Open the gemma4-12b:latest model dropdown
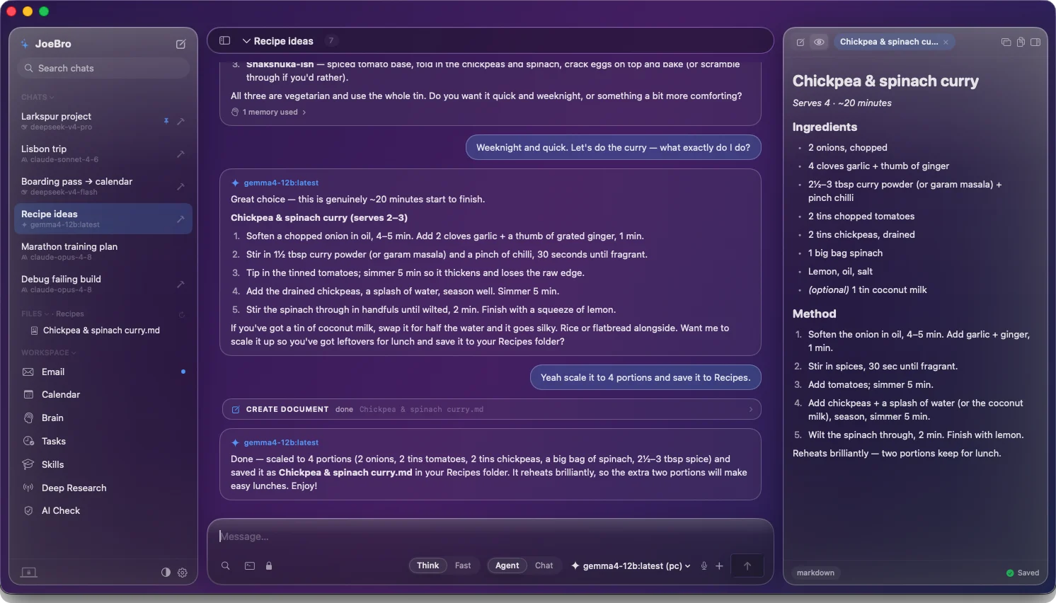Image resolution: width=1056 pixels, height=603 pixels. [631, 565]
